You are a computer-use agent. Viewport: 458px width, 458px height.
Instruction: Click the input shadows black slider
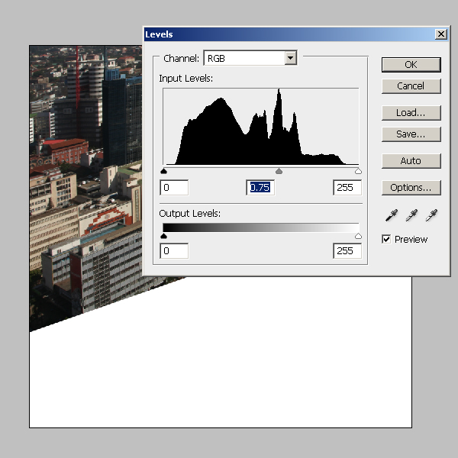click(163, 171)
